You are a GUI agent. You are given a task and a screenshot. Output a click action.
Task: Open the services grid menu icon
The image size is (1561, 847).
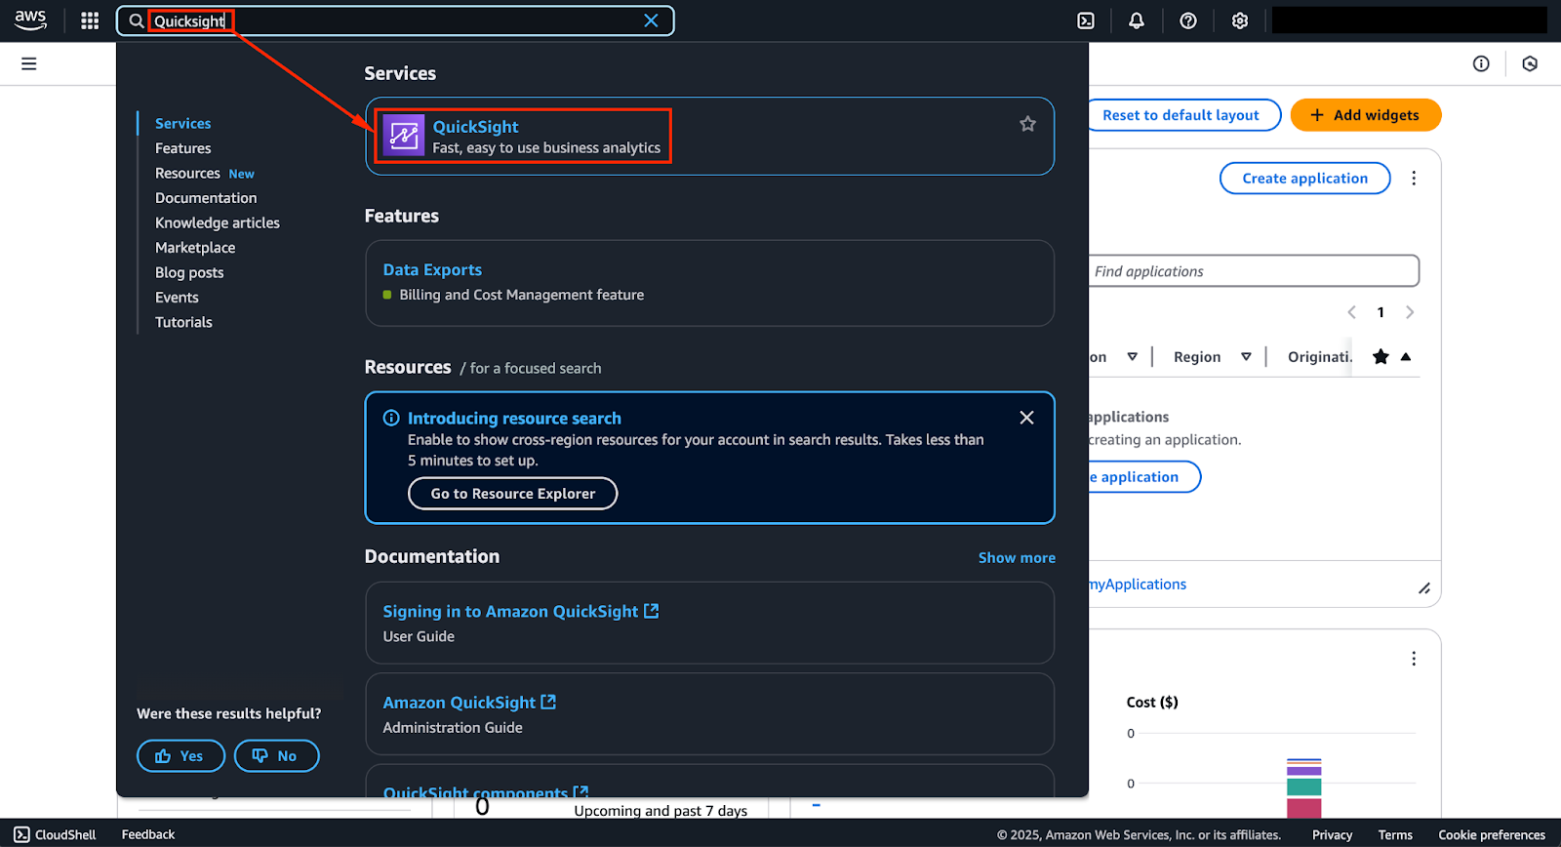pyautogui.click(x=90, y=20)
